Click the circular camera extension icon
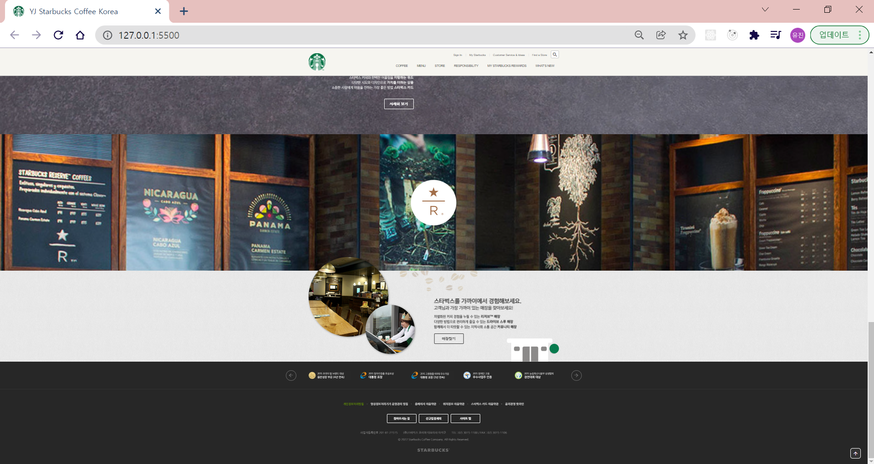 tap(732, 35)
